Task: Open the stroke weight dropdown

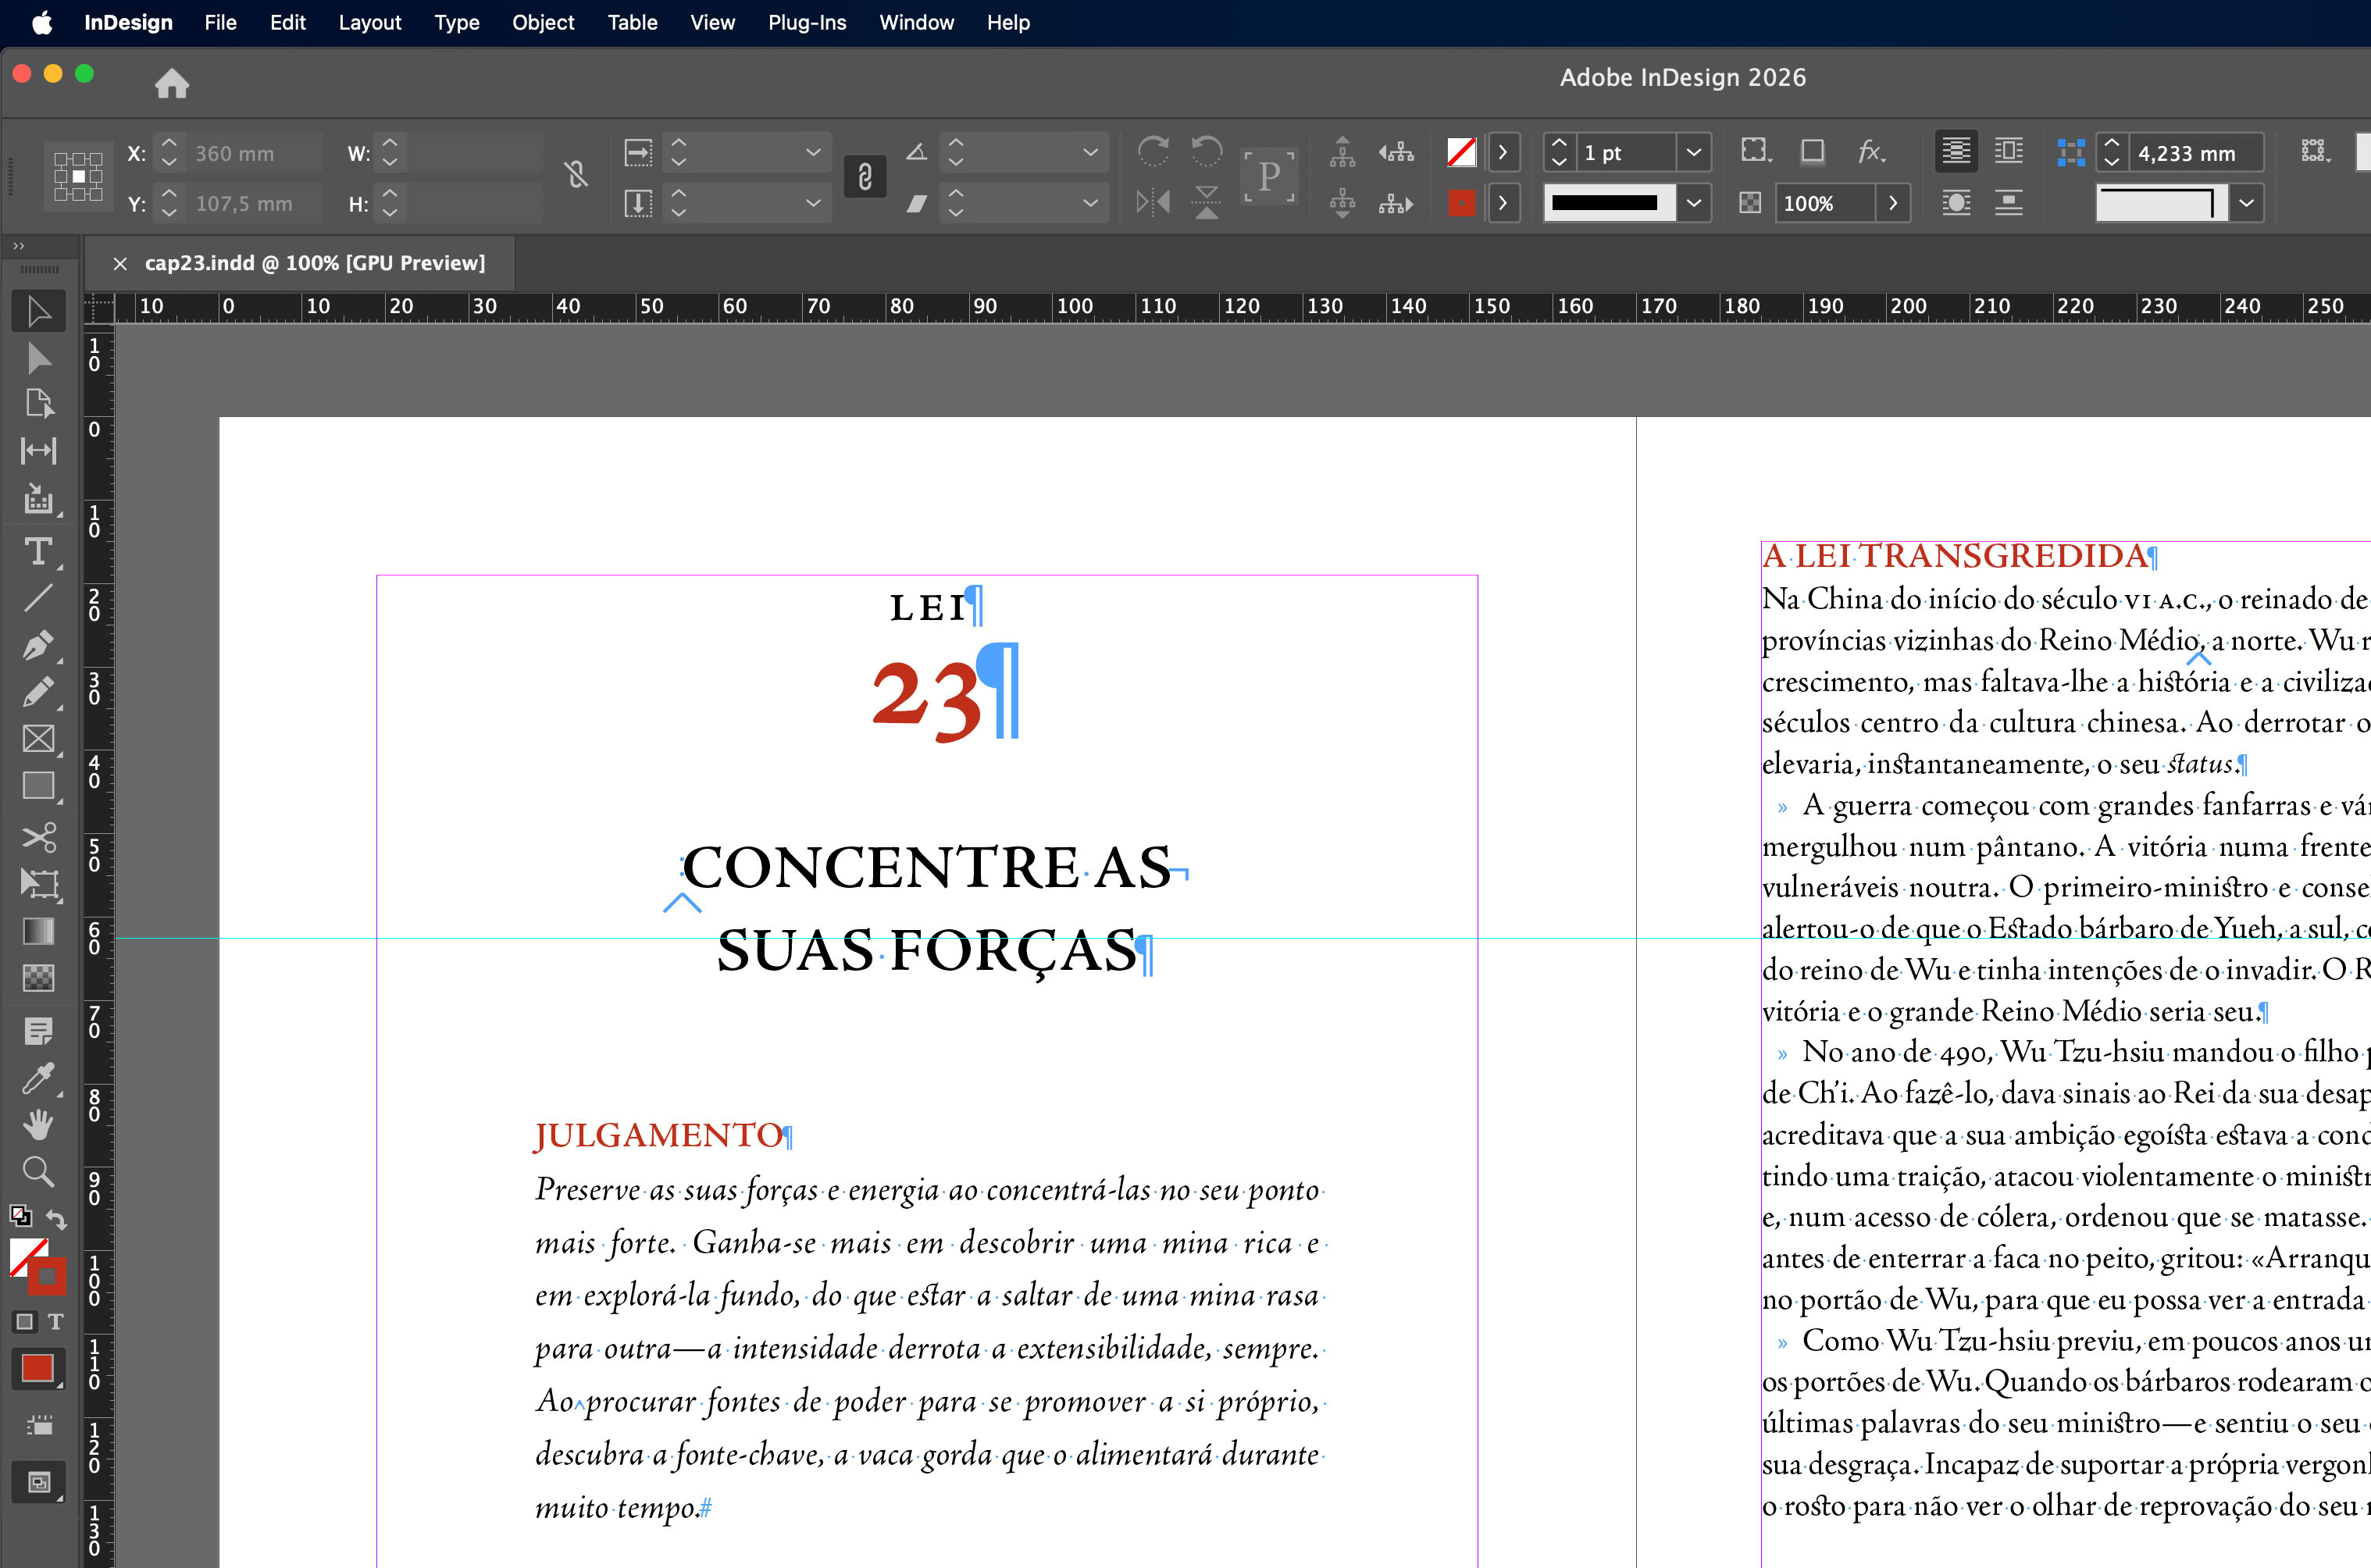Action: coord(1693,153)
